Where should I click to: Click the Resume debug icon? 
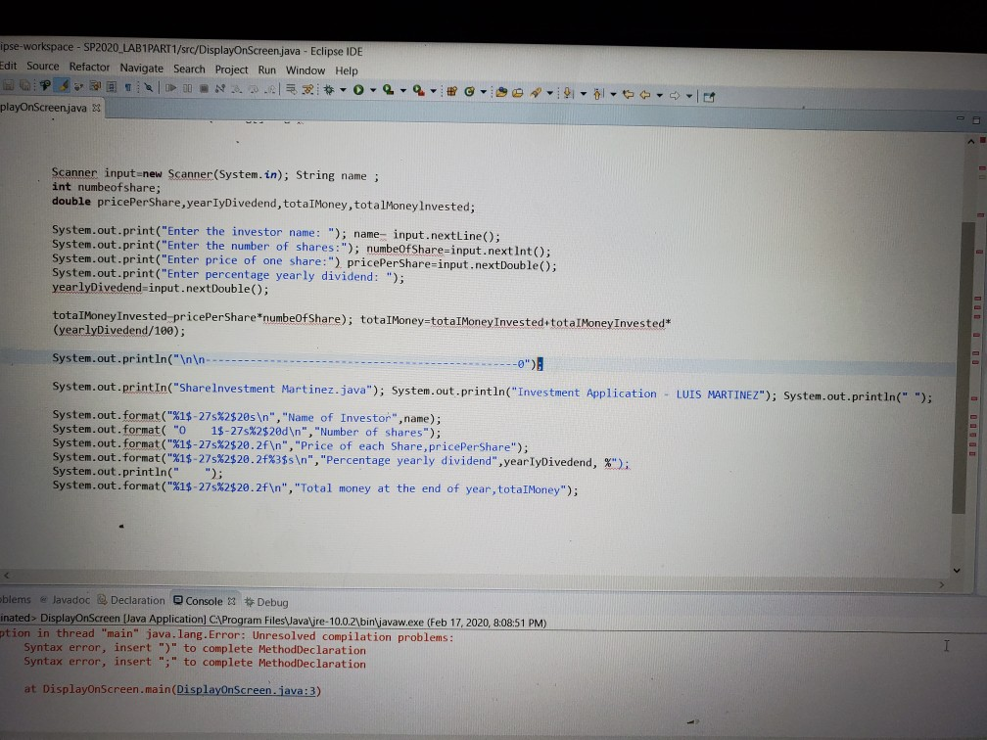[x=170, y=88]
